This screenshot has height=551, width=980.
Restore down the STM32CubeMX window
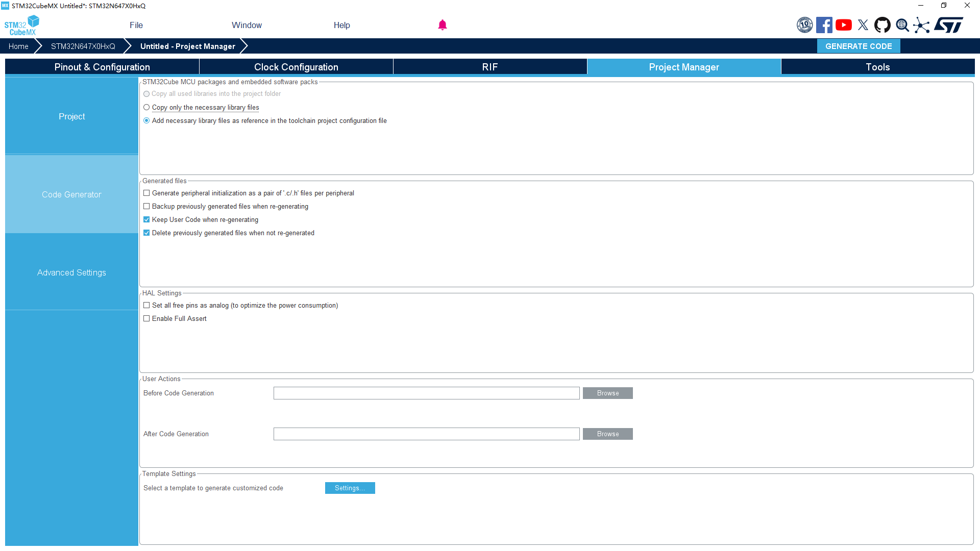(x=944, y=6)
